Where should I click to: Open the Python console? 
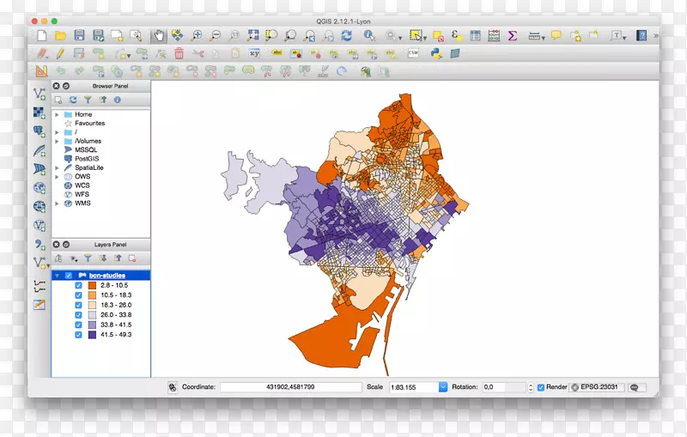(x=435, y=53)
